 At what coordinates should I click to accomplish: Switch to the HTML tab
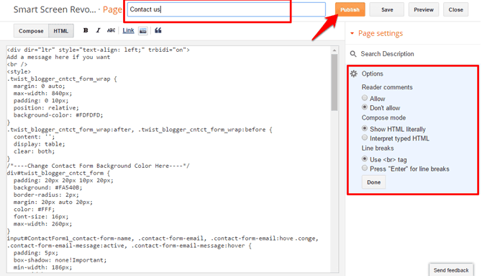61,31
